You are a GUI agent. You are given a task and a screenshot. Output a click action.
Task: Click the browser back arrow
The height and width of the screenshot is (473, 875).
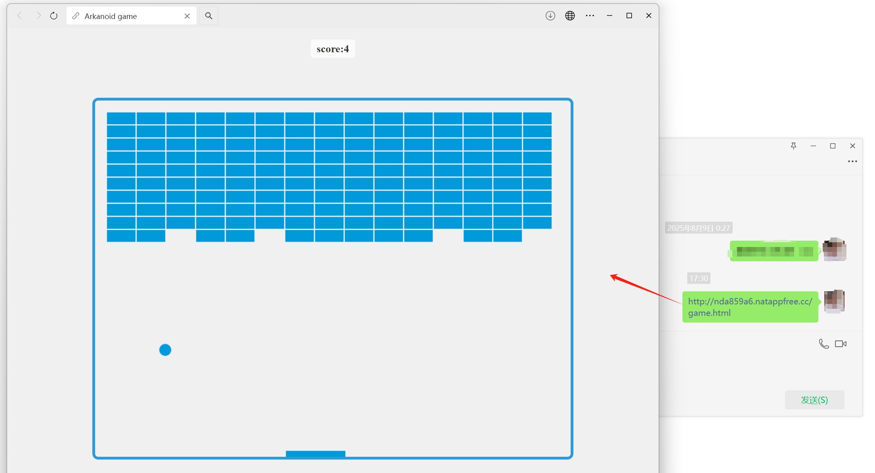19,16
